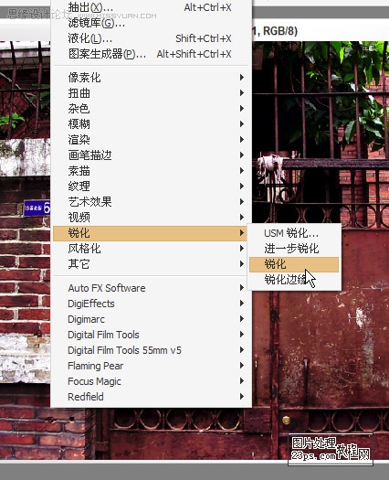
Task: Open the 抽出(X)... filter
Action: pos(152,7)
